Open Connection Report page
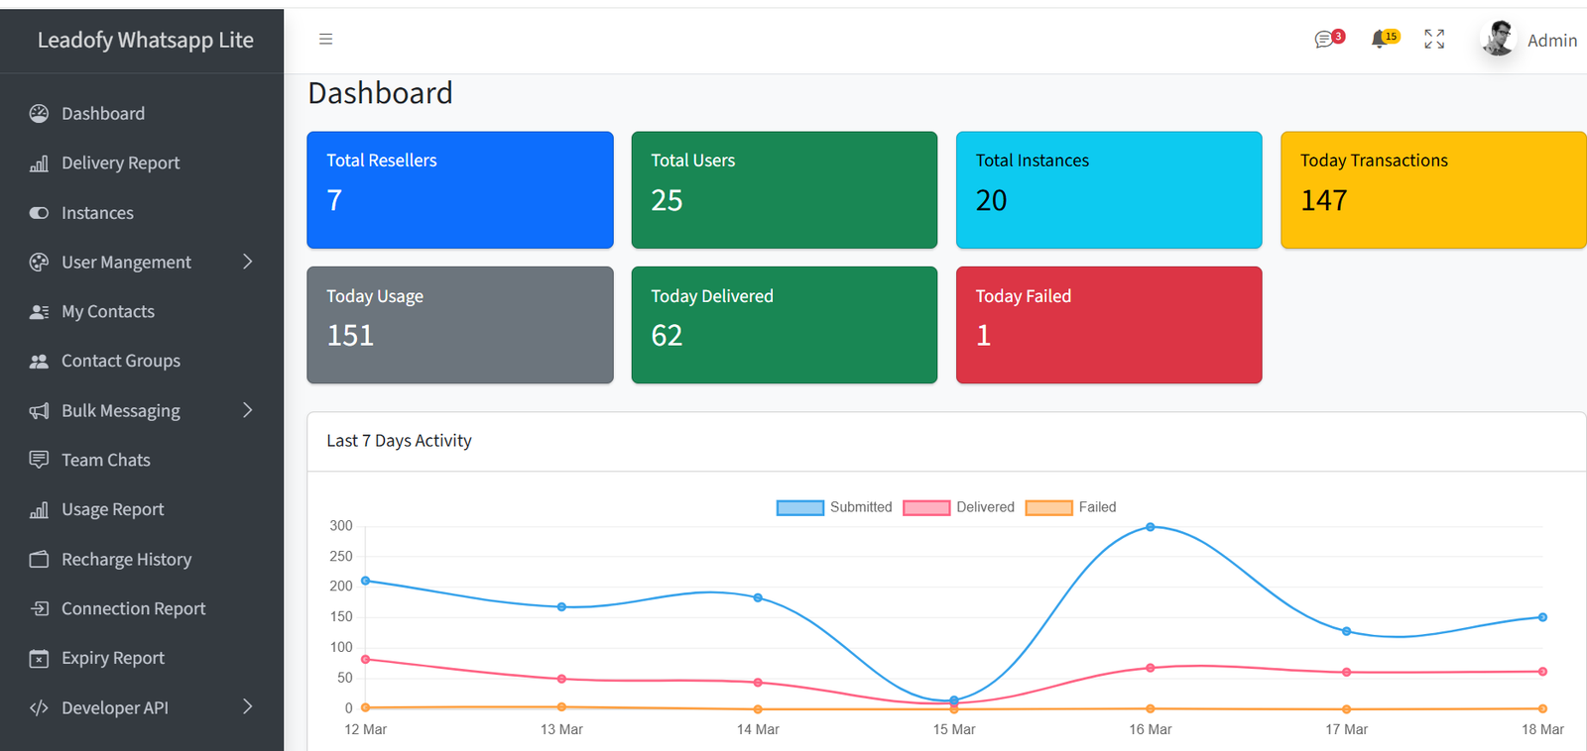The height and width of the screenshot is (751, 1587). [142, 608]
